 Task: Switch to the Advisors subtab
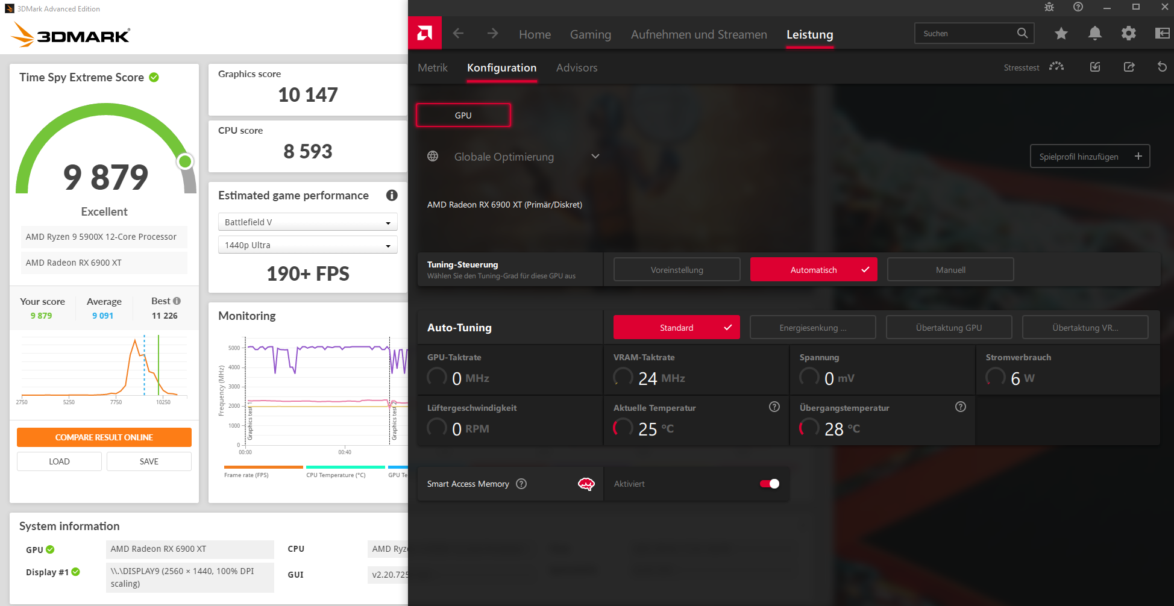tap(577, 67)
